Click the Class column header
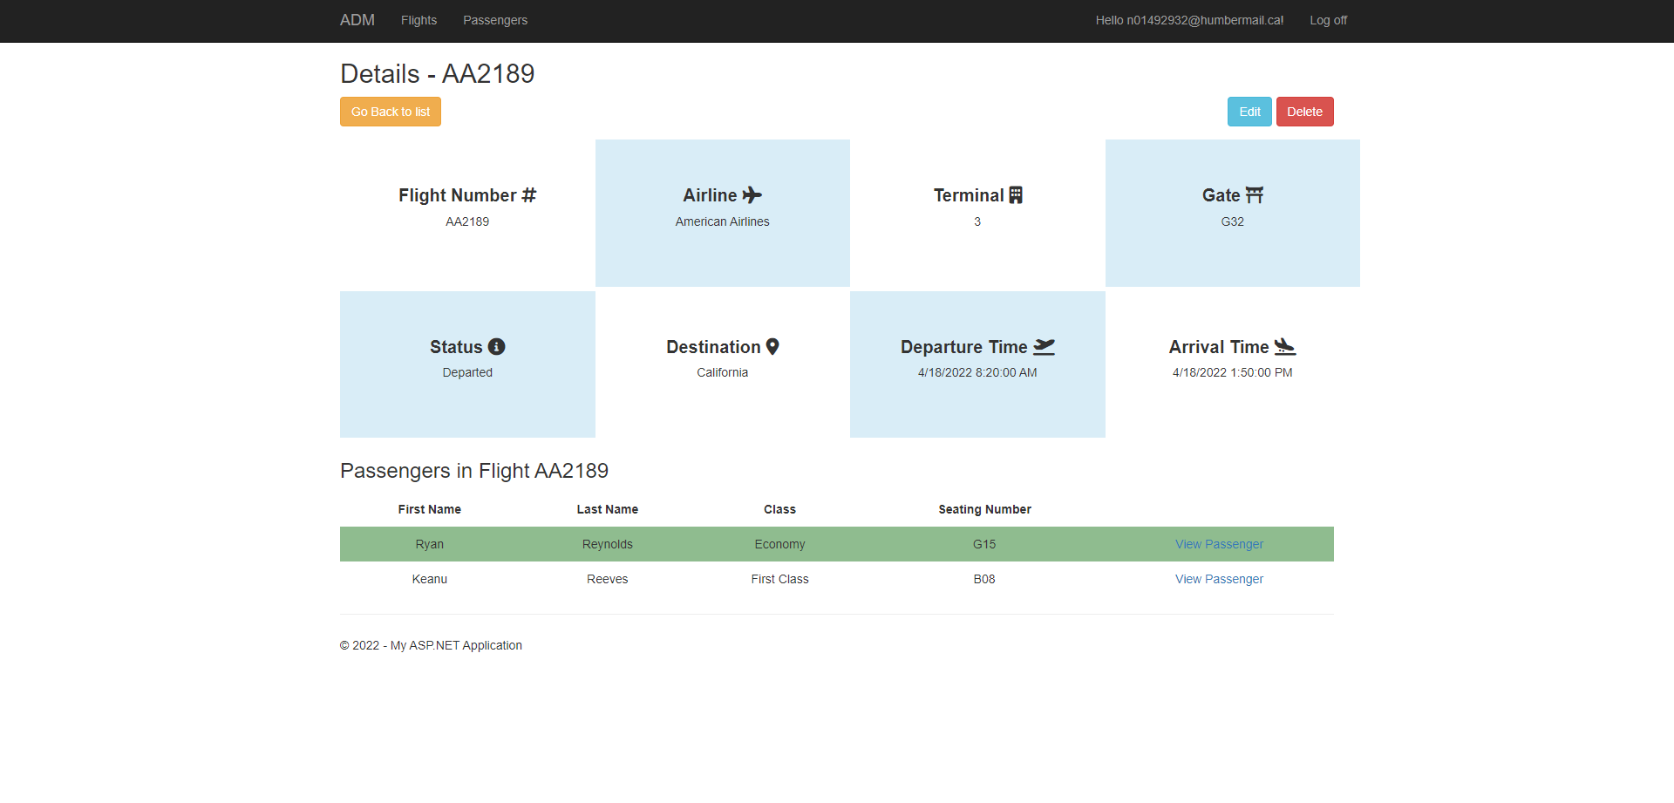This screenshot has height=803, width=1674. [779, 509]
